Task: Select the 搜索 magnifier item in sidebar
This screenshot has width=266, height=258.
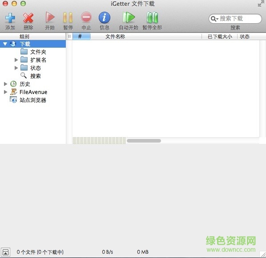Action: tap(31, 76)
